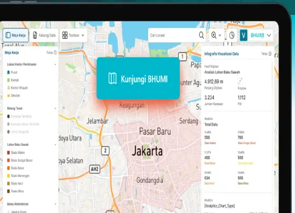Click the 400 Skala Besar value
This screenshot has height=213, width=295.
click(x=207, y=158)
